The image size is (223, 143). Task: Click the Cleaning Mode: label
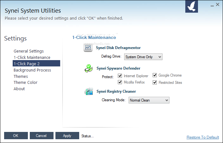click(113, 100)
